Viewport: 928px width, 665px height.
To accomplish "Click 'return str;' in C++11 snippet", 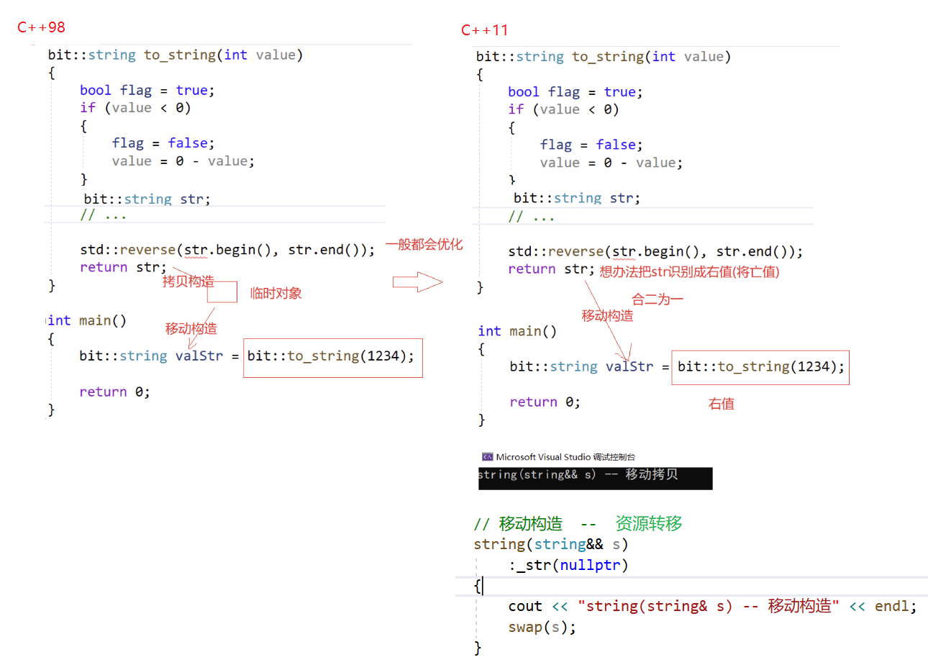I will point(551,269).
